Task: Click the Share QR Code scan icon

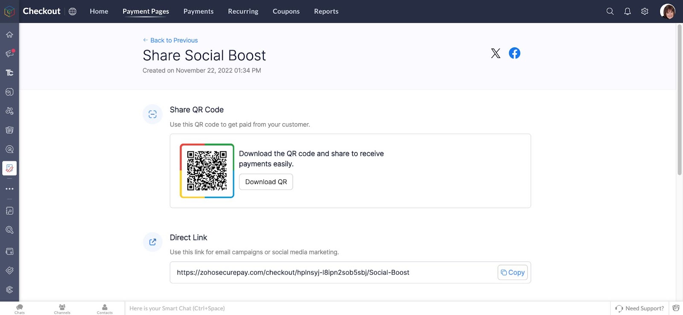Action: point(152,114)
